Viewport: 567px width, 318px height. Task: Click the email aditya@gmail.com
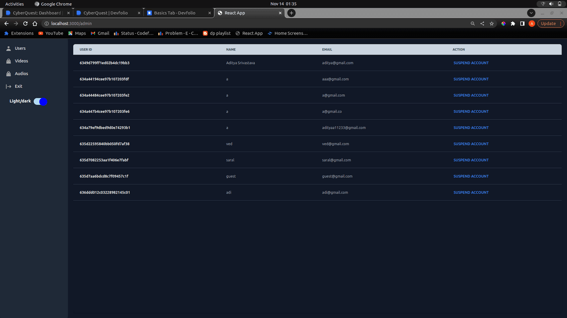(x=337, y=63)
